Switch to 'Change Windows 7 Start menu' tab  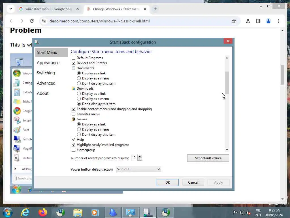[x=116, y=9]
